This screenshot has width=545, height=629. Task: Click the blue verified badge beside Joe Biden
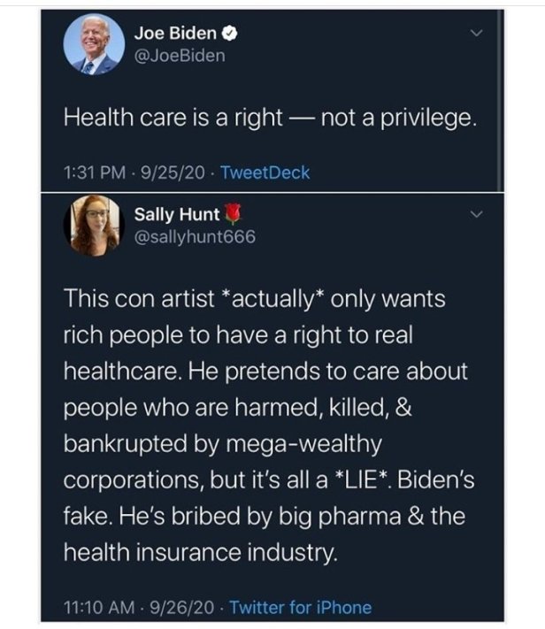coord(227,35)
